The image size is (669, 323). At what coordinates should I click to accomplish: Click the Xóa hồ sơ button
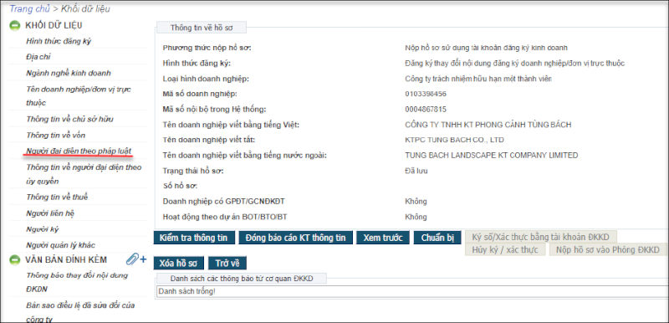click(x=179, y=263)
